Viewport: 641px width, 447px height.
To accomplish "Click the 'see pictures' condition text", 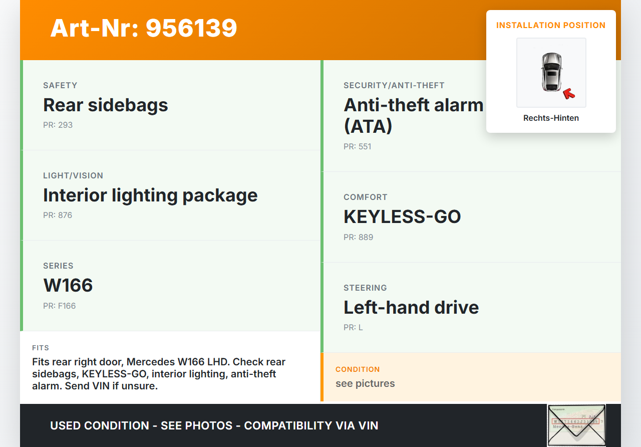I will click(x=365, y=383).
